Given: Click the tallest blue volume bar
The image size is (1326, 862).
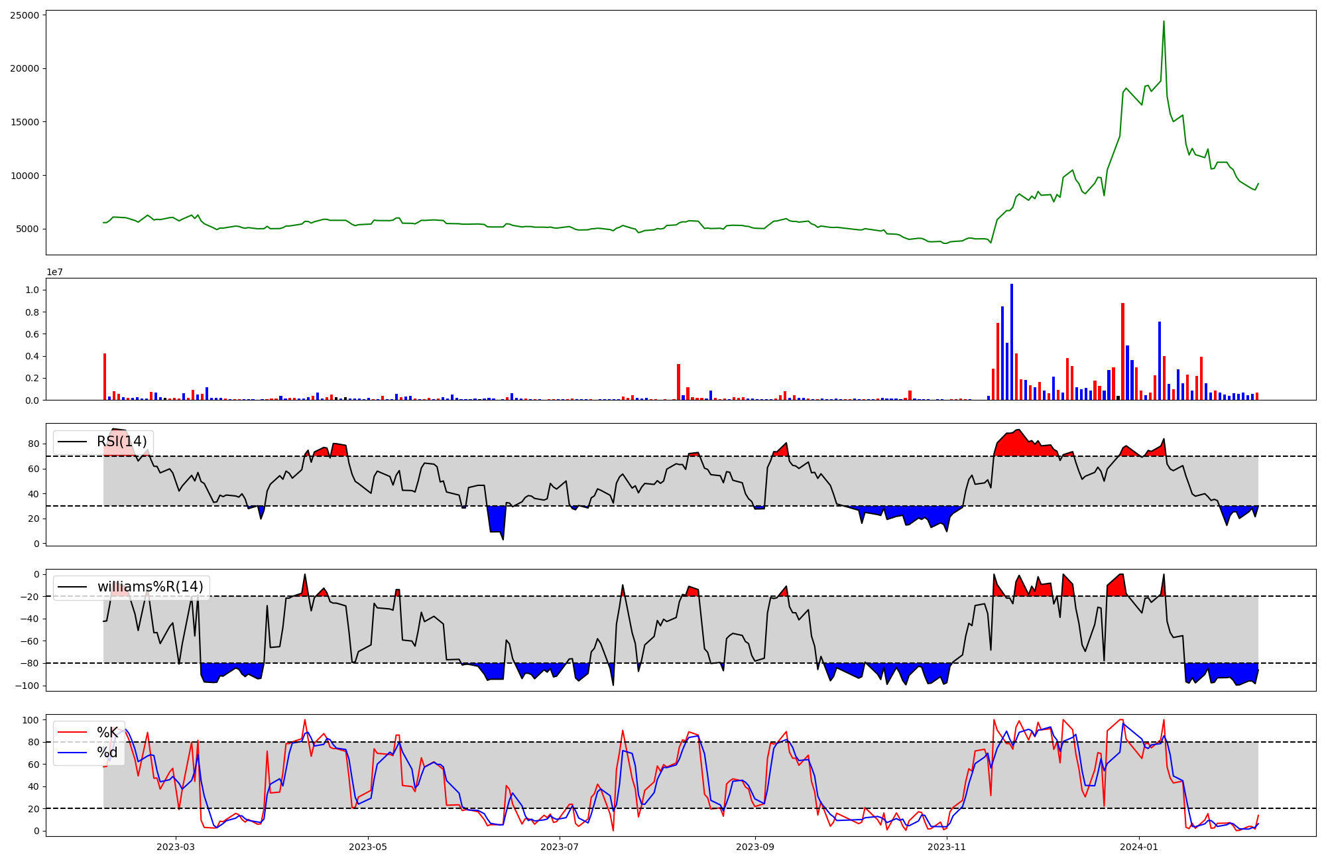Looking at the screenshot, I should [1011, 341].
